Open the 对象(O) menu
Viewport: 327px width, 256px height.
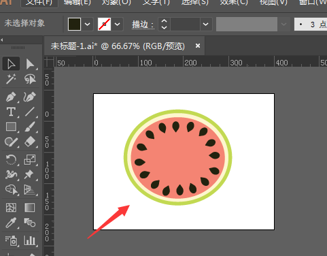(x=116, y=3)
